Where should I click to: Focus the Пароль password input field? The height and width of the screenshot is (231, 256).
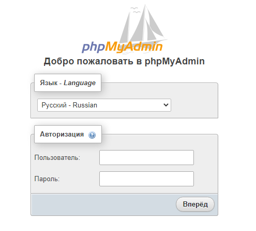pos(146,179)
